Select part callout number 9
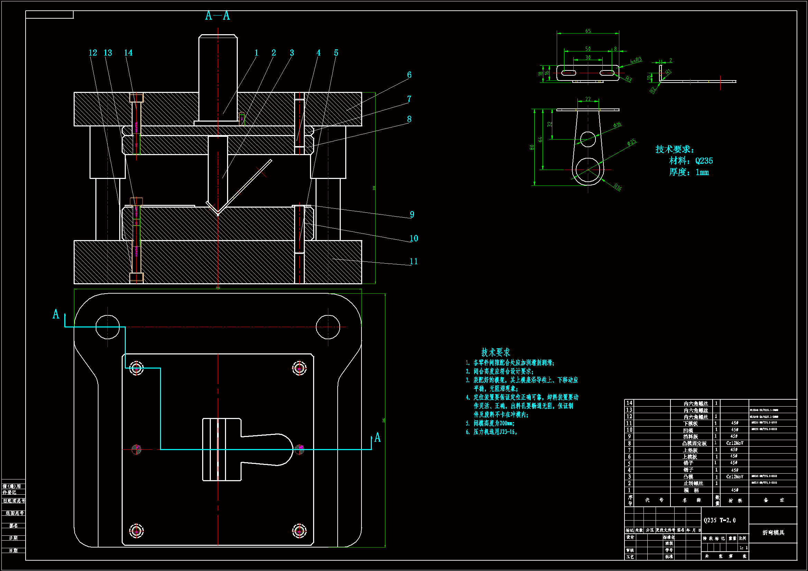This screenshot has height=571, width=808. [412, 215]
